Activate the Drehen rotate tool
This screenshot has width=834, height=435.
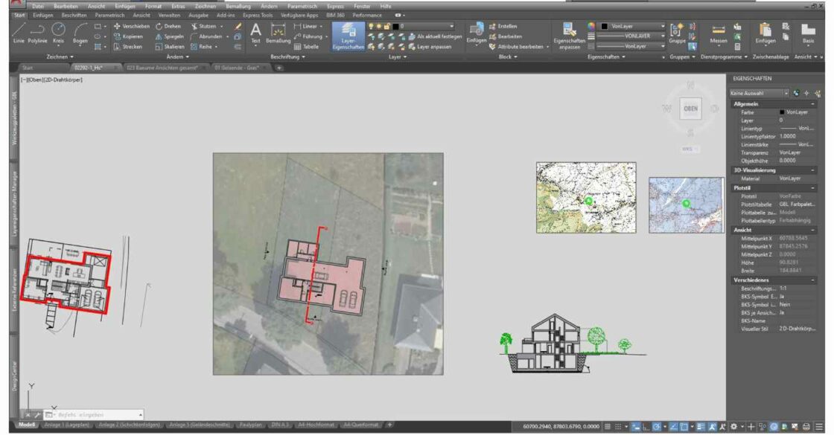click(x=168, y=26)
